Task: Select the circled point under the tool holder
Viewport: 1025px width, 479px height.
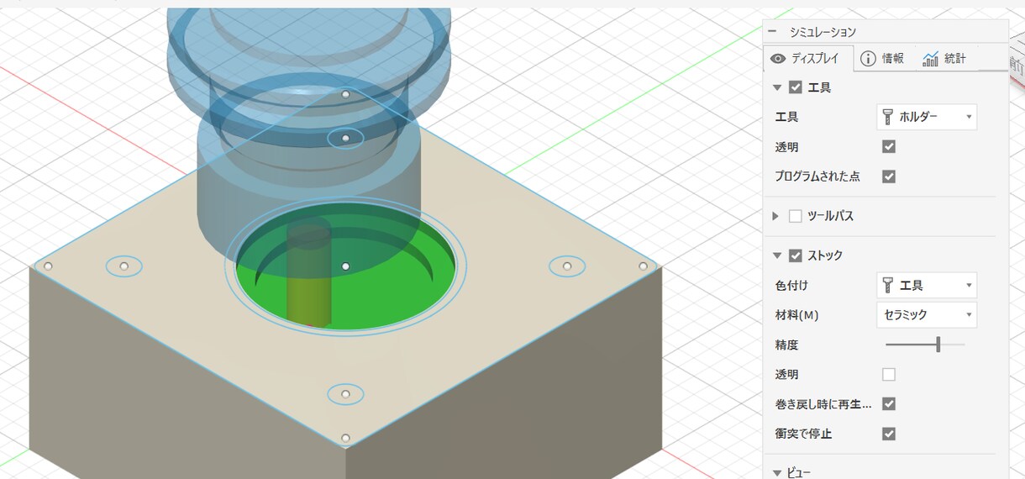Action: [345, 137]
